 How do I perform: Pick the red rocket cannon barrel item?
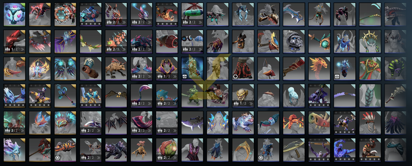point(167,42)
